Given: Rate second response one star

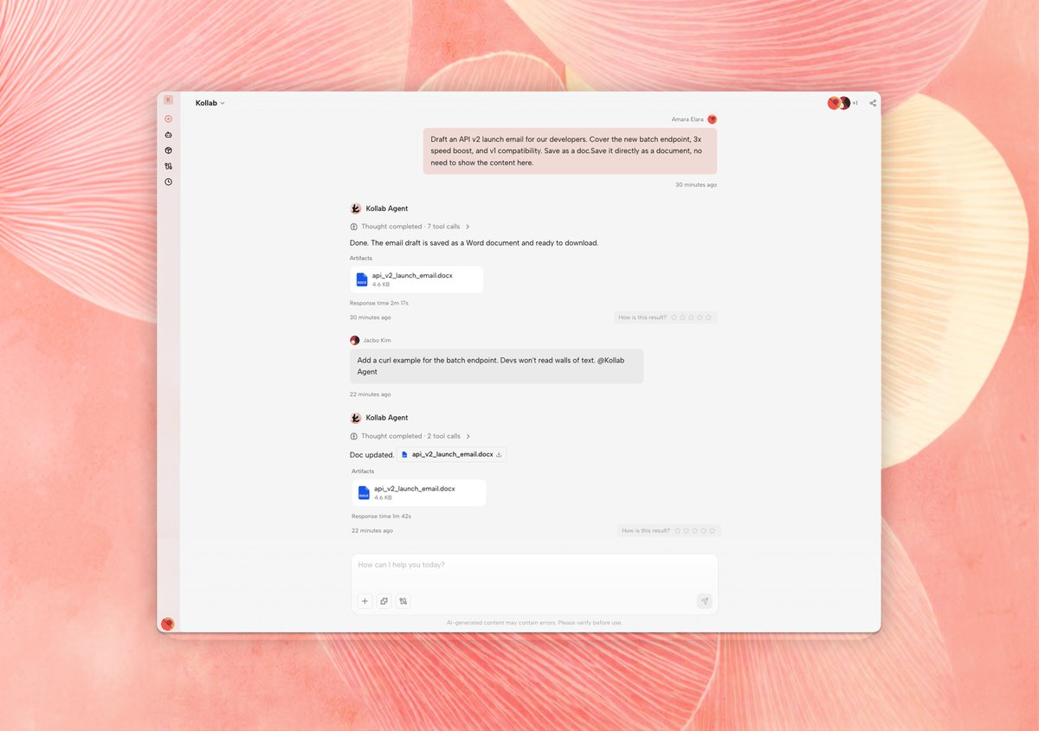Looking at the screenshot, I should pyautogui.click(x=678, y=530).
